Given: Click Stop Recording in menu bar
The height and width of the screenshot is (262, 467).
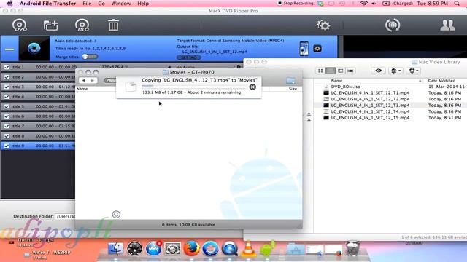Looking at the screenshot, I should click(x=296, y=4).
